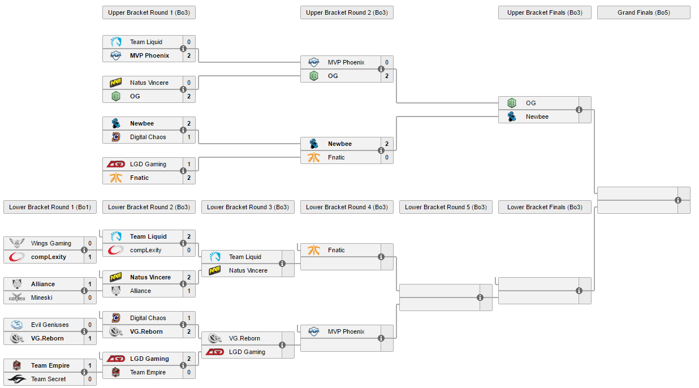Screen dimensions: 699x388
Task: Open match info for Alliance vs Mineski
Action: pyautogui.click(x=84, y=291)
